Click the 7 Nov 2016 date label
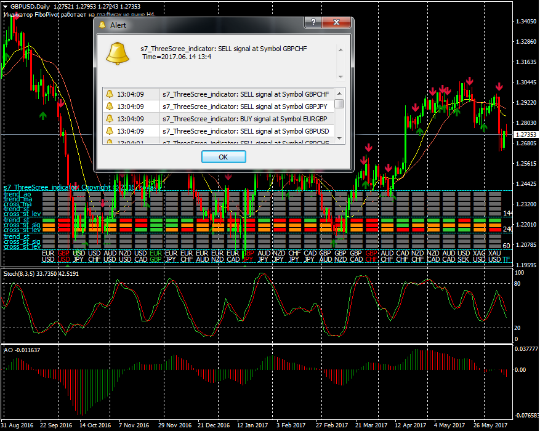The width and height of the screenshot is (540, 431). tap(134, 425)
